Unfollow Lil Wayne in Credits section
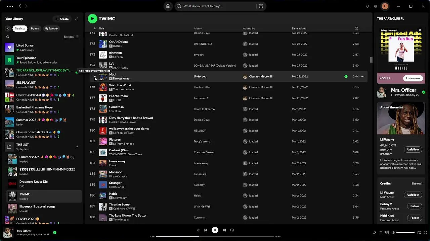Screen dimensions: 430x241 [x=413, y=195]
